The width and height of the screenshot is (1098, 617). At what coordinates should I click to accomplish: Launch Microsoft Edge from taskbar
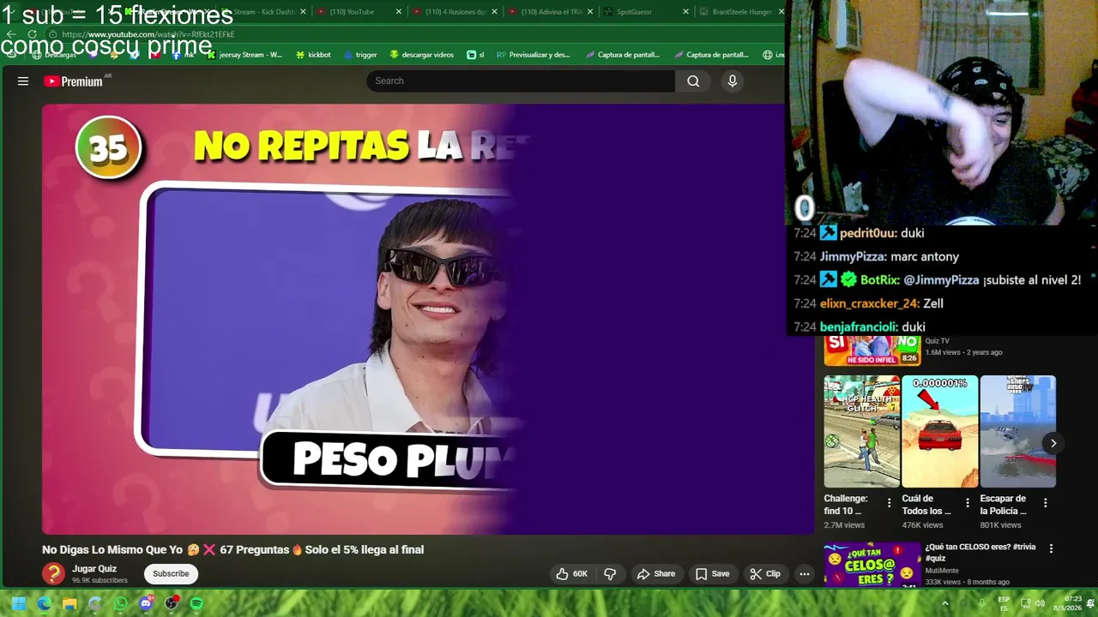pos(44,603)
